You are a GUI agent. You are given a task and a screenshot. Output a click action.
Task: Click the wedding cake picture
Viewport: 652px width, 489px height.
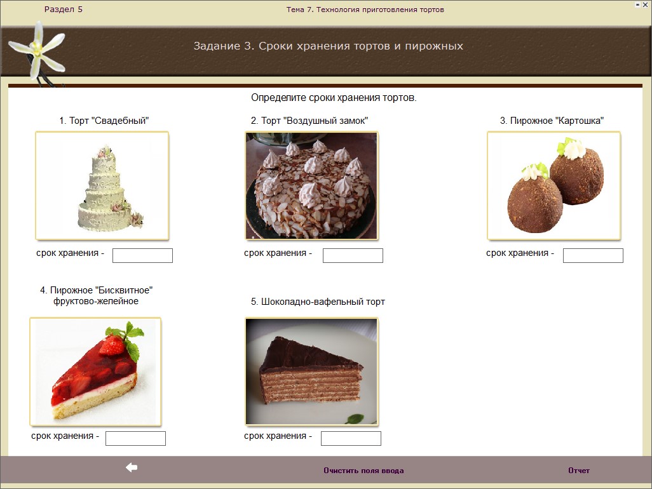tap(102, 185)
